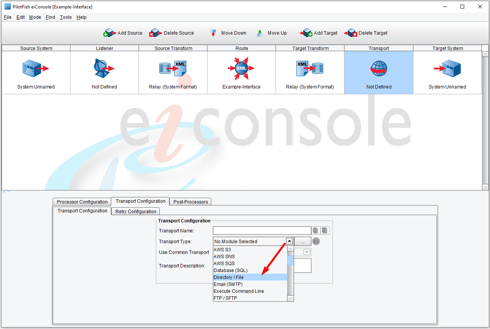Viewport: 490px width, 329px height.
Task: Click the Add Source toolbar icon
Action: pos(109,33)
